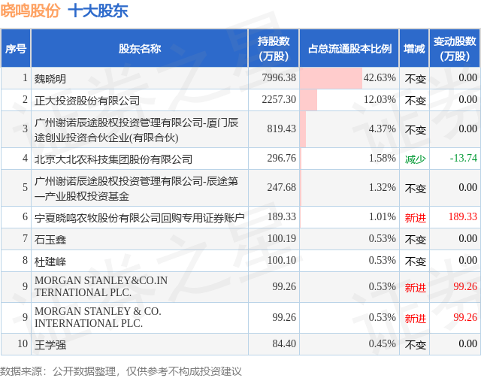Click the 占总流通股本比例 column header
Screen dimensions: 481x378
[x=349, y=49]
